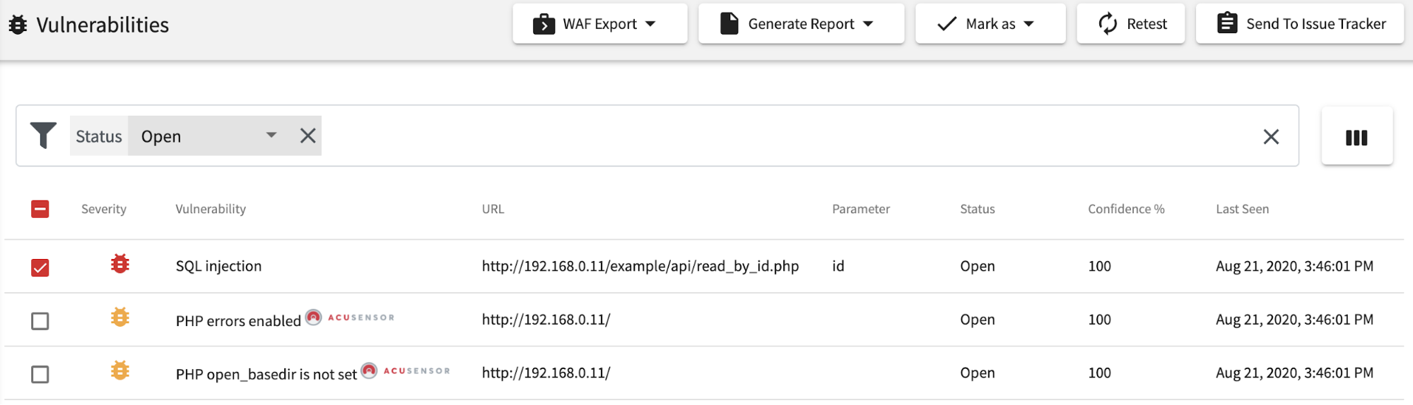Toggle the select-all header checkbox
Image resolution: width=1413 pixels, height=405 pixels.
pyautogui.click(x=40, y=209)
